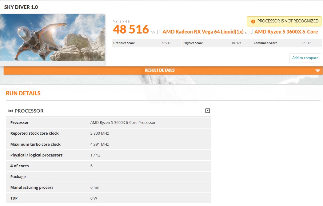Viewport: 323px width, 206px height.
Task: Select the AMD Ryzen 5 3600X 6-Core Processor value
Action: click(x=123, y=123)
